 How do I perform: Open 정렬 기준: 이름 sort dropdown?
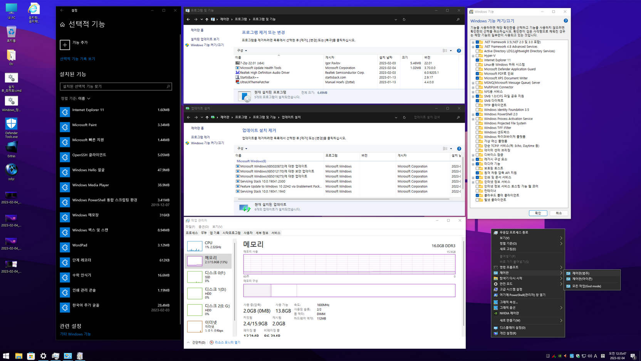click(76, 98)
